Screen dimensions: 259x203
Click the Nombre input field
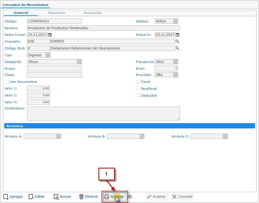(x=103, y=28)
